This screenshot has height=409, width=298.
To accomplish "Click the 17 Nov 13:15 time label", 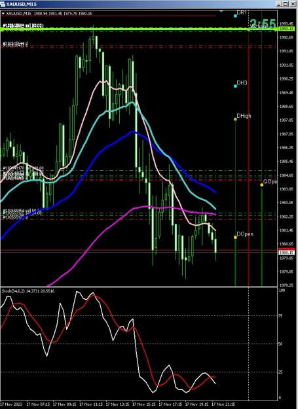I will click(x=117, y=404).
